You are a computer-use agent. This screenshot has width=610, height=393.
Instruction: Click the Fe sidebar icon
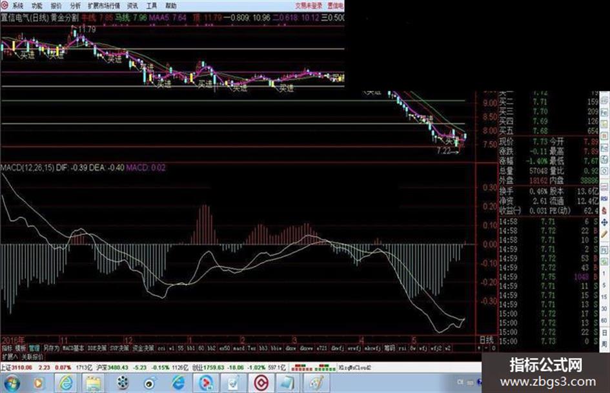point(605,112)
